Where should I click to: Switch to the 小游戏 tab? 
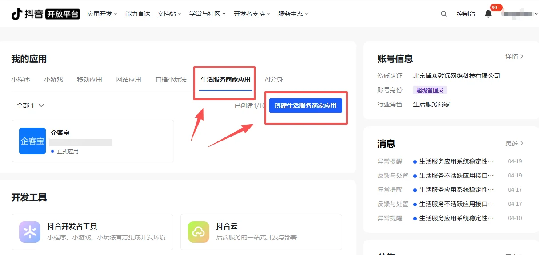54,79
